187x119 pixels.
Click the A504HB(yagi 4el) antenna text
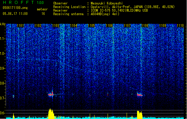click(105, 14)
